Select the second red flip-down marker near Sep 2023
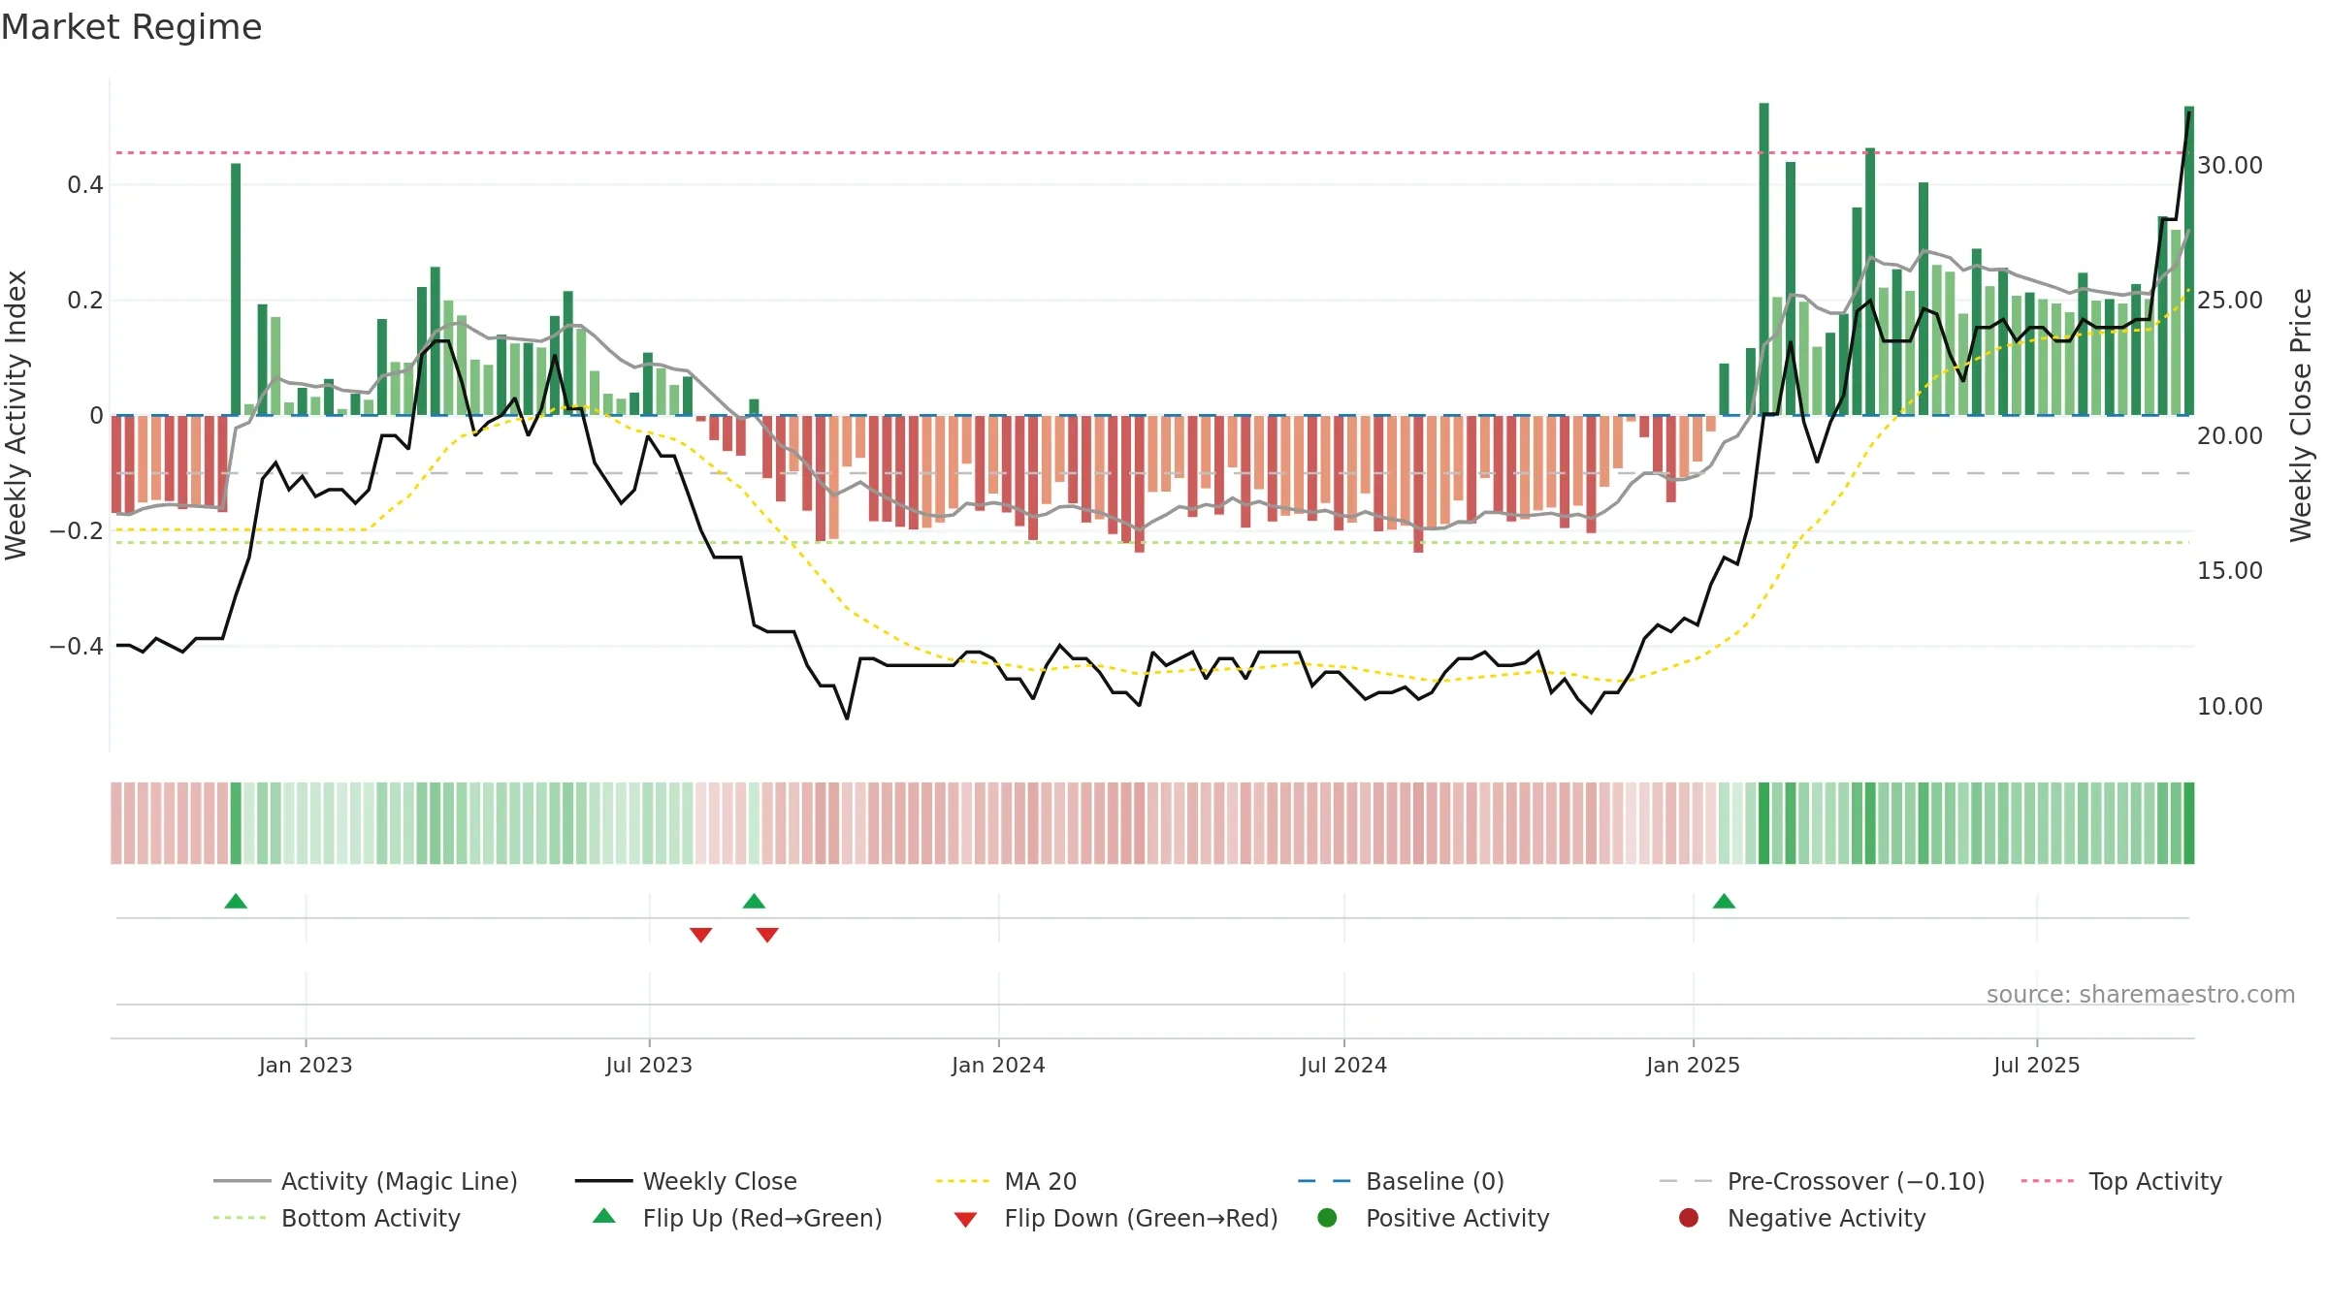Image resolution: width=2328 pixels, height=1309 pixels. coord(767,935)
